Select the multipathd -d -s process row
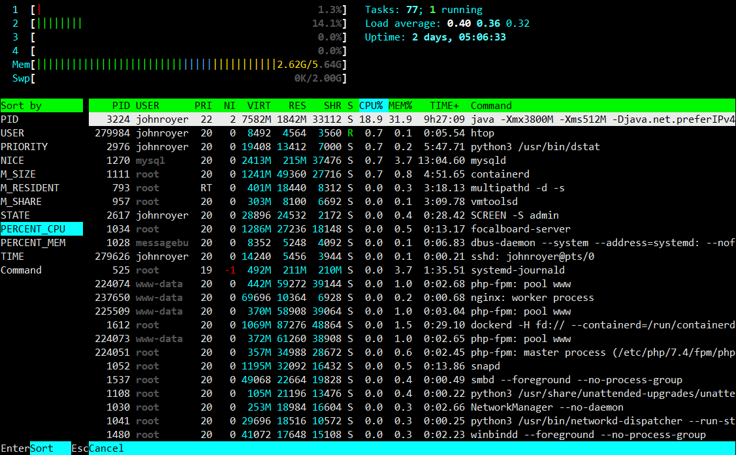 click(412, 187)
